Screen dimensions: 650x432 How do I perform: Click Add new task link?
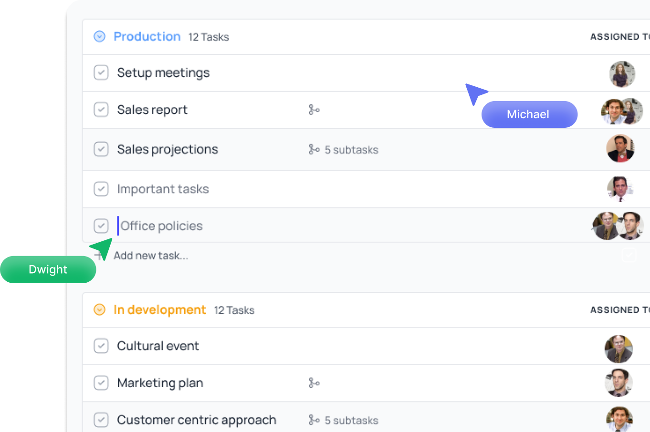tap(151, 256)
